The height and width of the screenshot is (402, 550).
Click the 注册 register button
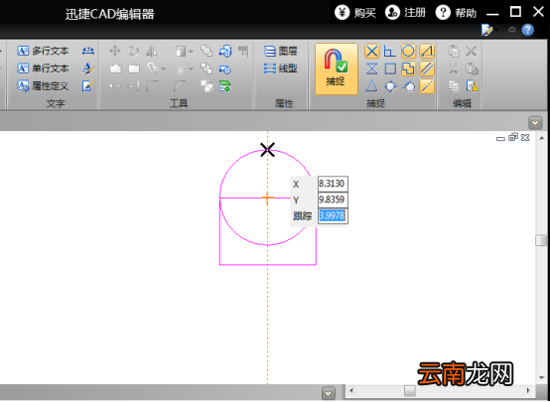pyautogui.click(x=405, y=13)
